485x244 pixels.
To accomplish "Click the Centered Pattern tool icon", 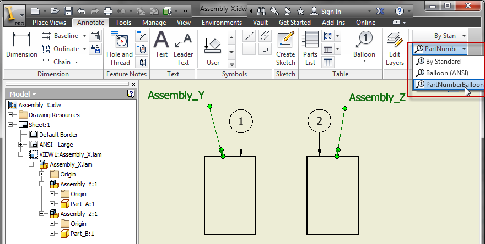I will pyautogui.click(x=265, y=49).
